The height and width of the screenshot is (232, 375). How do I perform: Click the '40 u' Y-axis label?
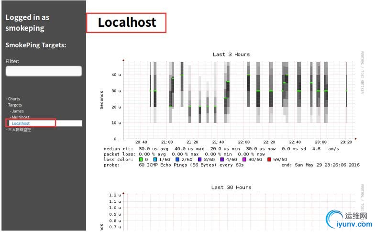(x=116, y=75)
